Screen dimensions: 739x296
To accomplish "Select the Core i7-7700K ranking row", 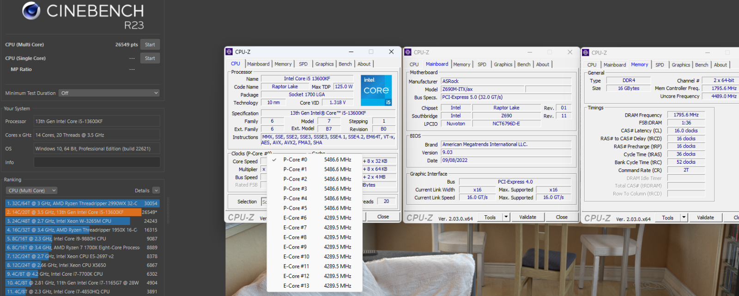I will pyautogui.click(x=82, y=274).
